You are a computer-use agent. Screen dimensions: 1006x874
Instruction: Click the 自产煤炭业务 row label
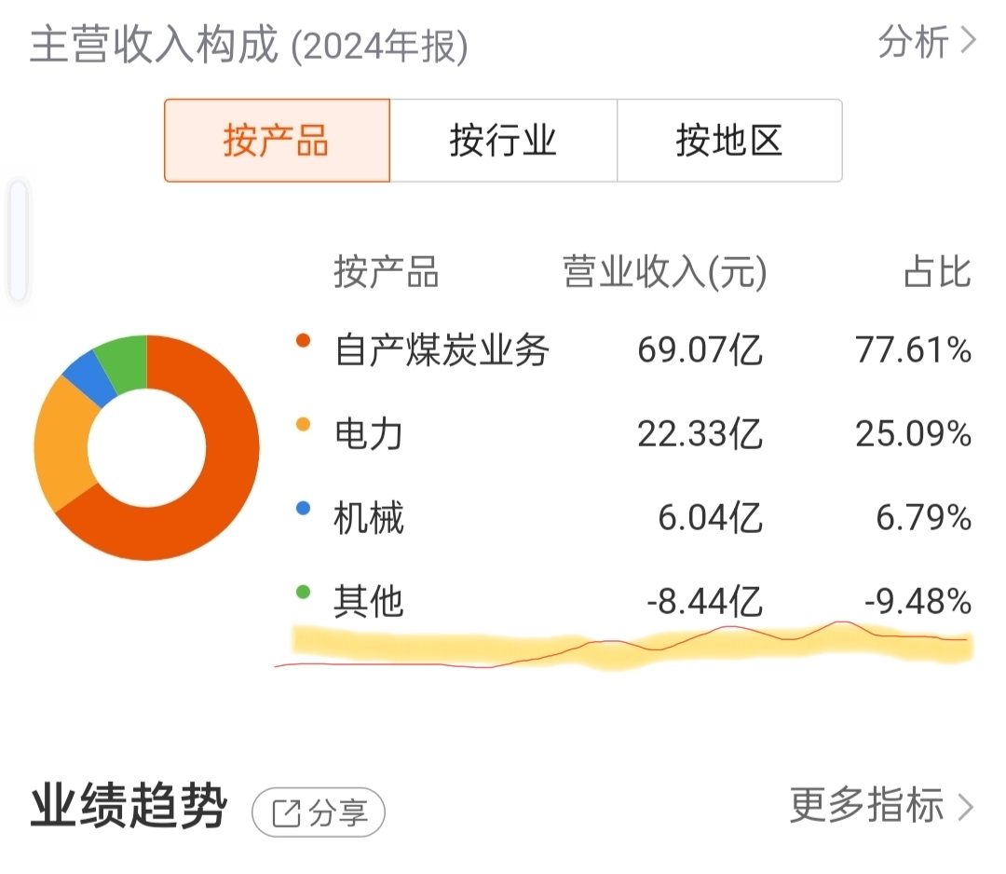click(442, 350)
